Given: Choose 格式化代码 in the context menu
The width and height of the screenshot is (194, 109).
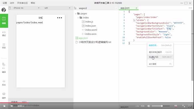Looking at the screenshot, I should click(160, 57).
